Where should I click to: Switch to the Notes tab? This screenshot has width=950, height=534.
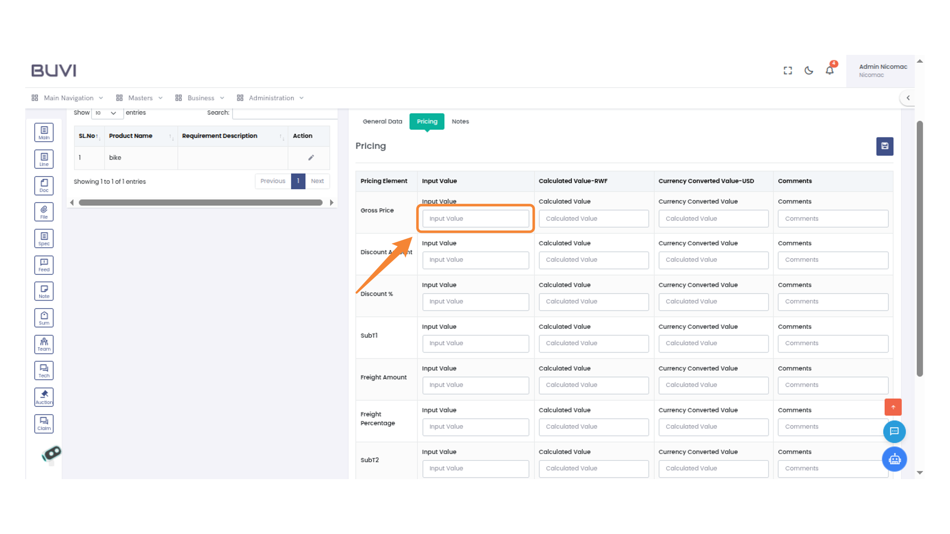460,121
